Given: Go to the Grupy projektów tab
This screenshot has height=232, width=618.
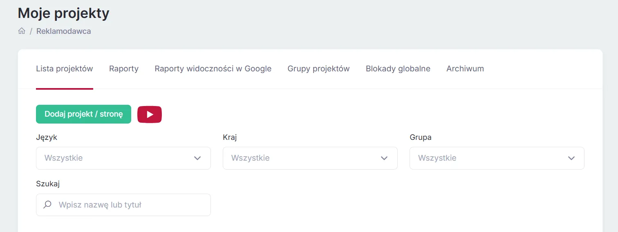Looking at the screenshot, I should coord(319,69).
